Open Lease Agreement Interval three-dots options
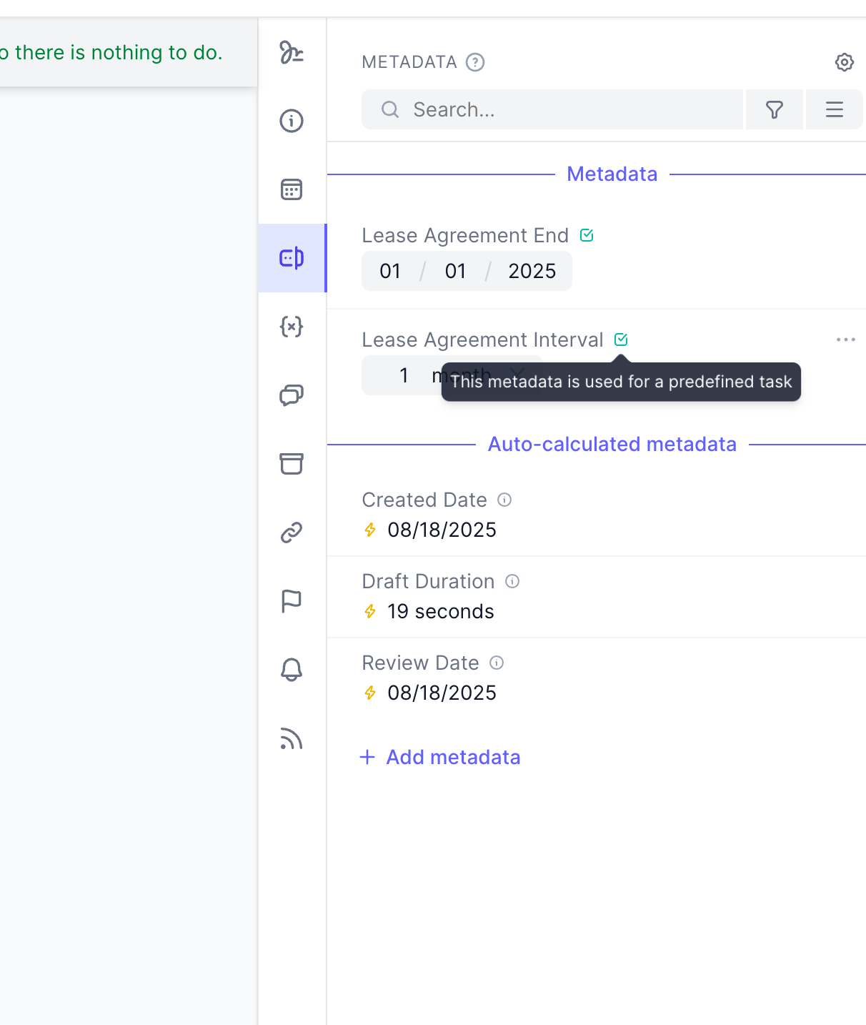Viewport: 866px width, 1025px height. click(846, 340)
